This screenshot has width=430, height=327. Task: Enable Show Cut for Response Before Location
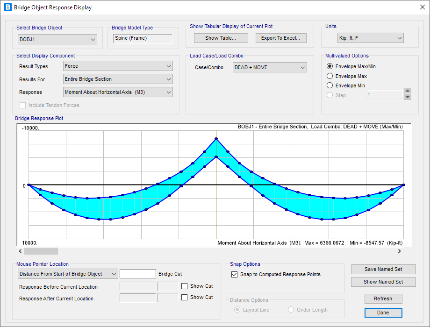[x=185, y=286]
